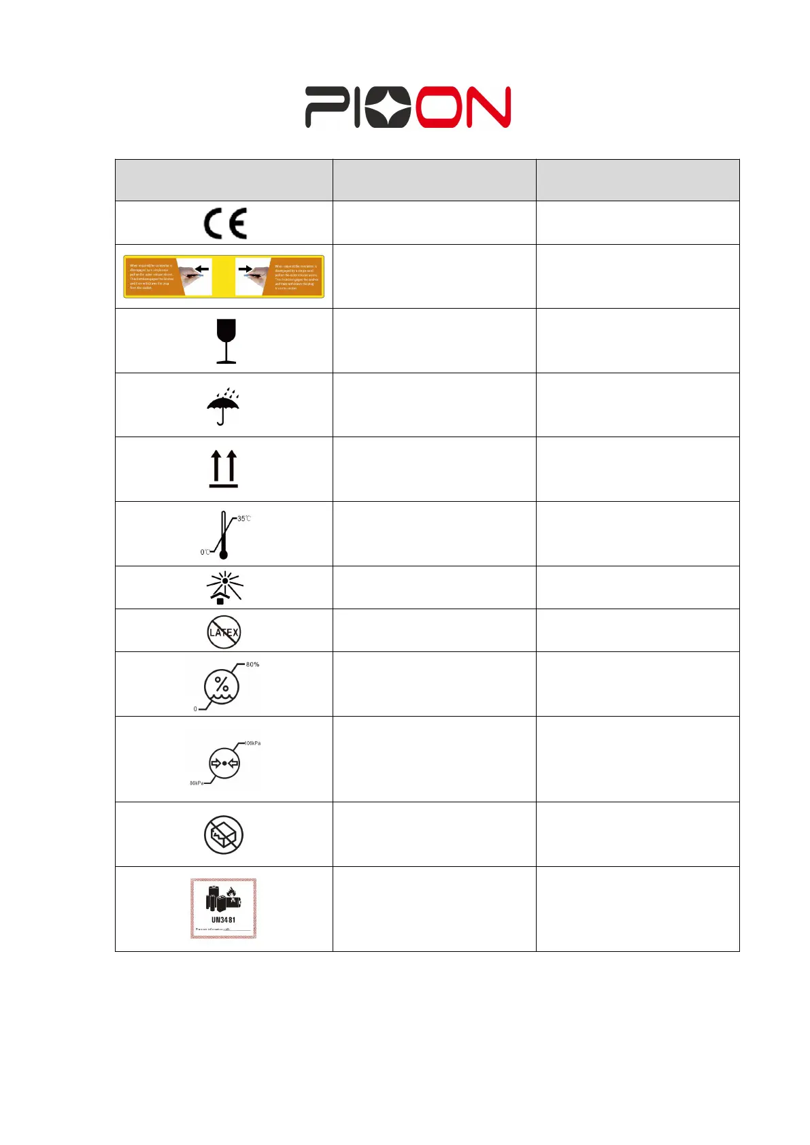Click the empty middle cell beside LATEX symbol
The width and height of the screenshot is (810, 1145).
(434, 630)
